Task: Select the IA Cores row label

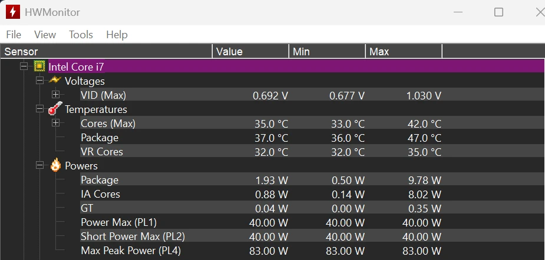Action: tap(100, 194)
